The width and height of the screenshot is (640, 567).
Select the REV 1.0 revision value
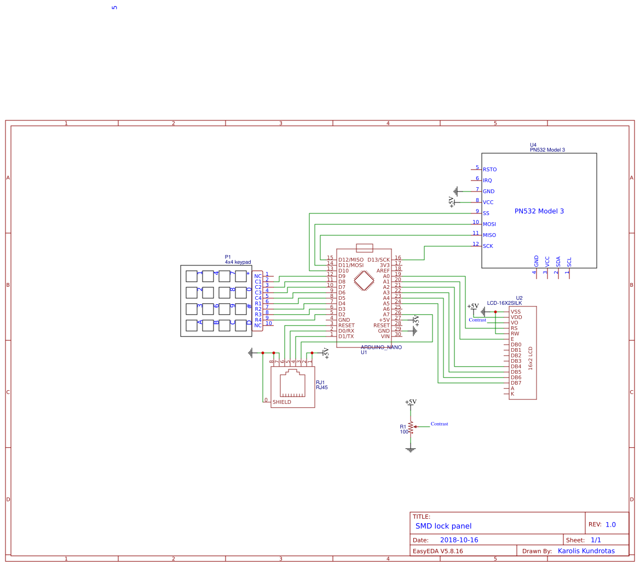(610, 524)
